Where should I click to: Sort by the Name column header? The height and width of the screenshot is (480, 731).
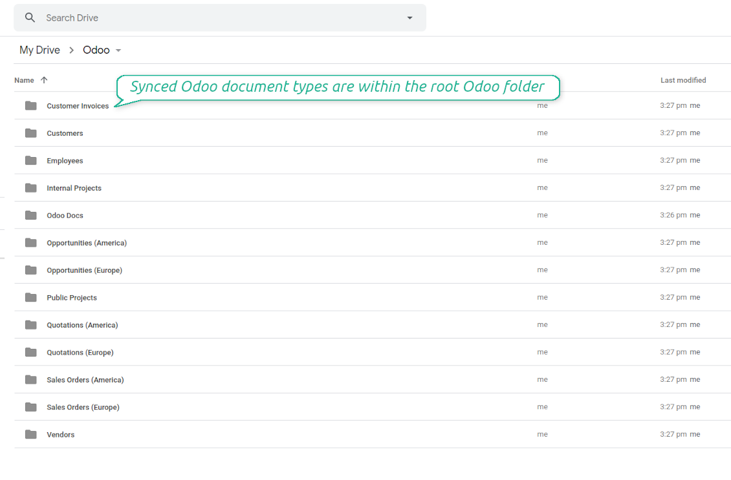pos(24,80)
